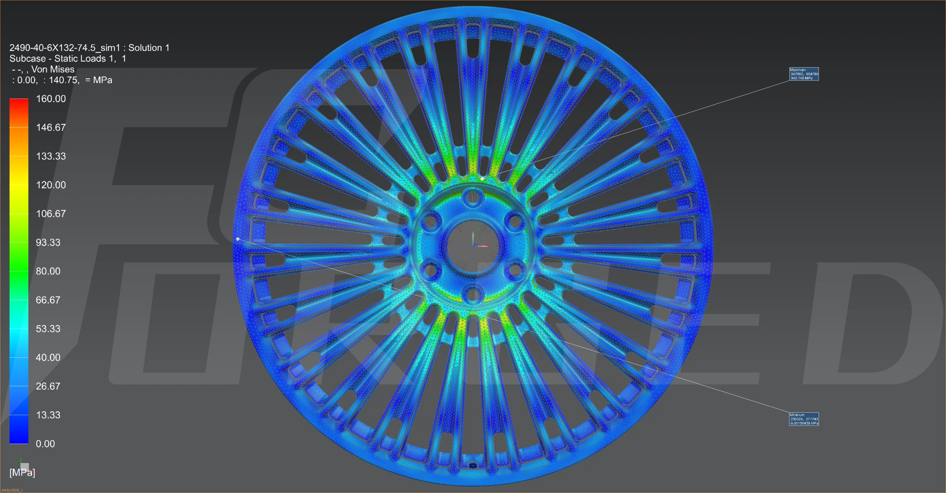The width and height of the screenshot is (946, 493).
Task: Click the legend value 133.33
Action: (51, 156)
